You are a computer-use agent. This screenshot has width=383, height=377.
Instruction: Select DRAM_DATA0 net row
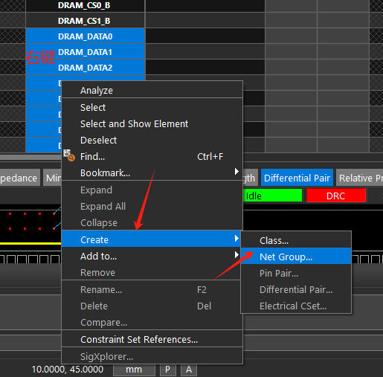[85, 36]
